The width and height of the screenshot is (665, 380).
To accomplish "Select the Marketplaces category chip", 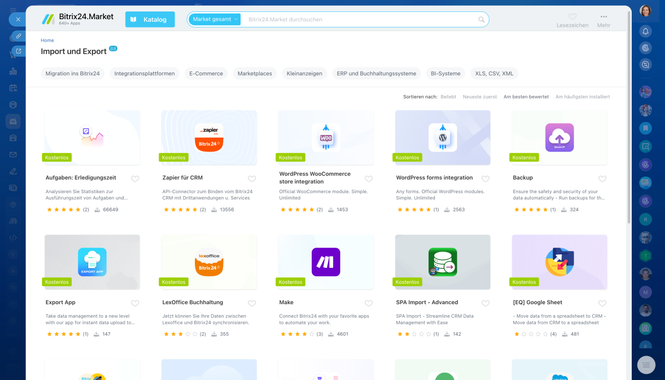I will pos(255,73).
